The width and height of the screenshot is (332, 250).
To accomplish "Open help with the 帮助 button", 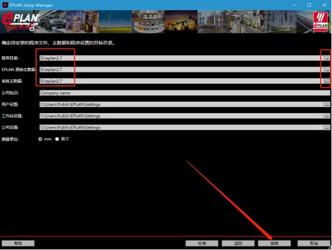I will point(18,243).
